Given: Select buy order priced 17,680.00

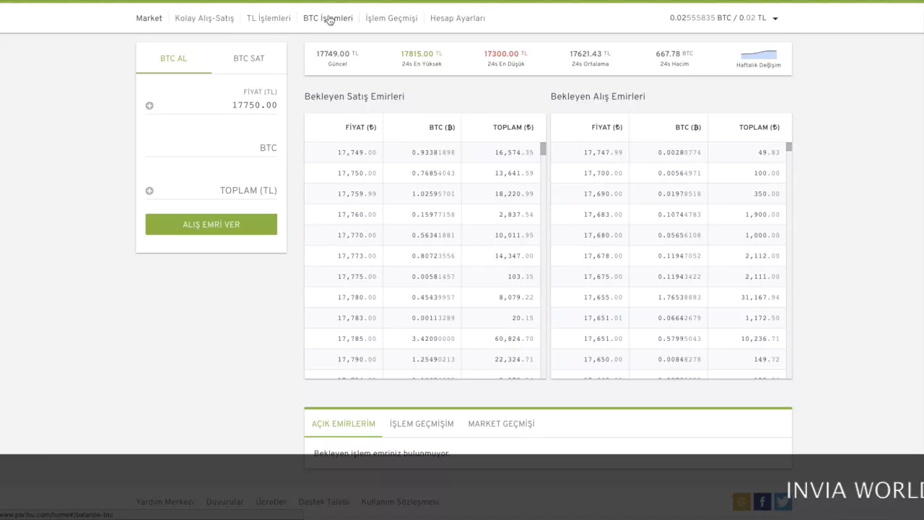Looking at the screenshot, I should tap(668, 235).
